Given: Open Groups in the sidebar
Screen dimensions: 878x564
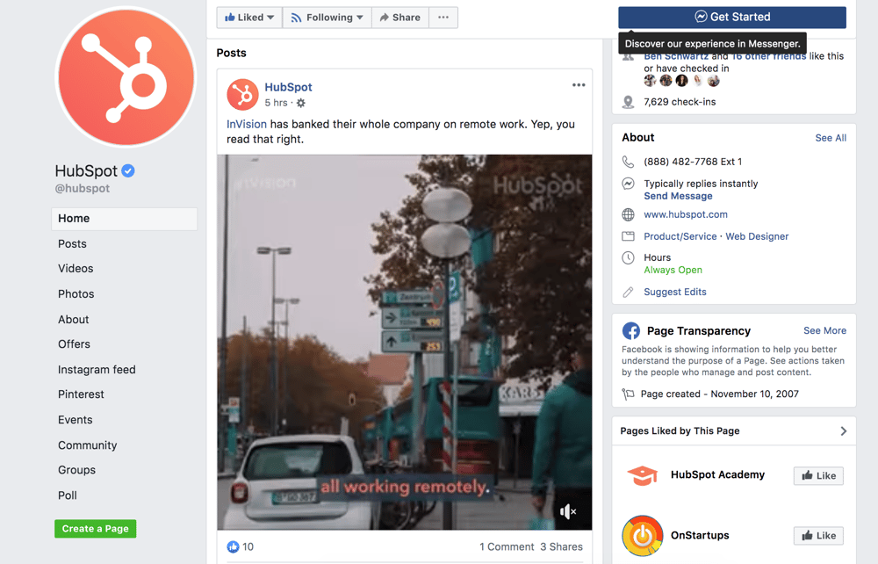Looking at the screenshot, I should click(x=76, y=470).
